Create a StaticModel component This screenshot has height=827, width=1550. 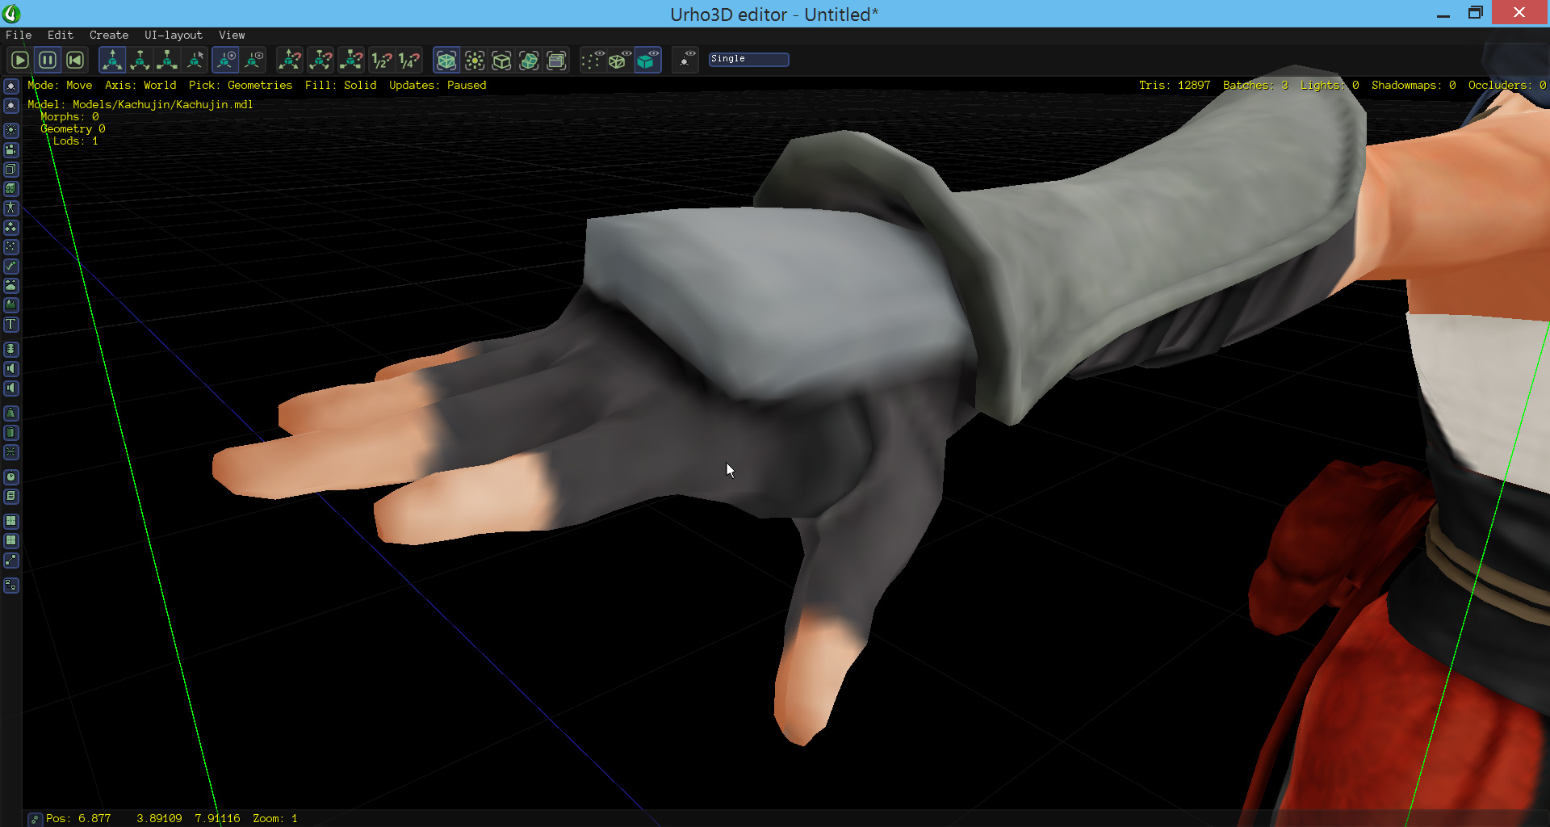click(11, 188)
